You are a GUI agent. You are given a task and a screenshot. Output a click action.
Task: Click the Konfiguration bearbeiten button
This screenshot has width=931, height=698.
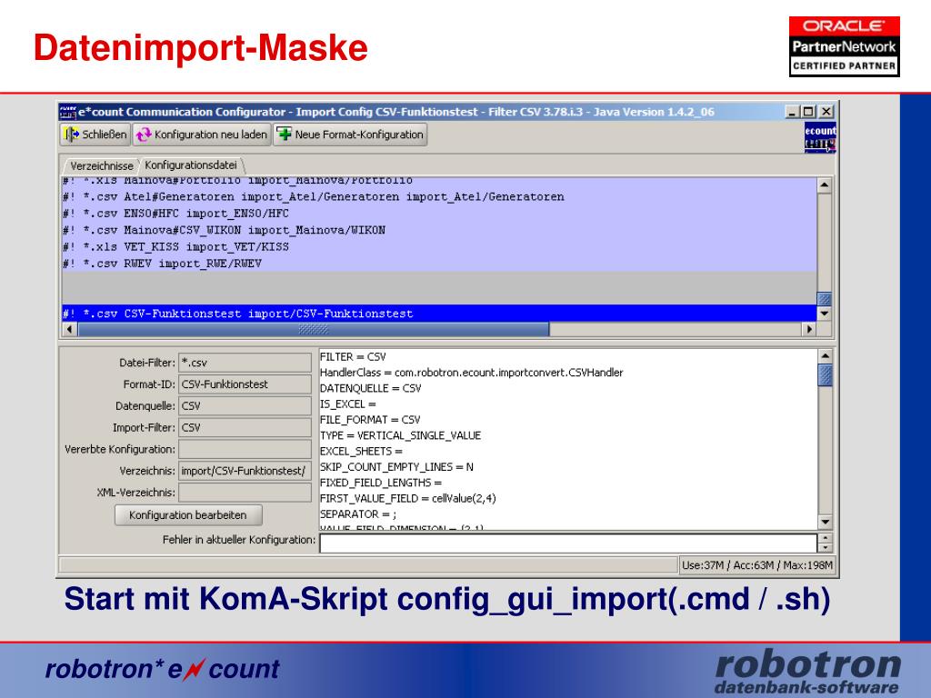tap(188, 515)
